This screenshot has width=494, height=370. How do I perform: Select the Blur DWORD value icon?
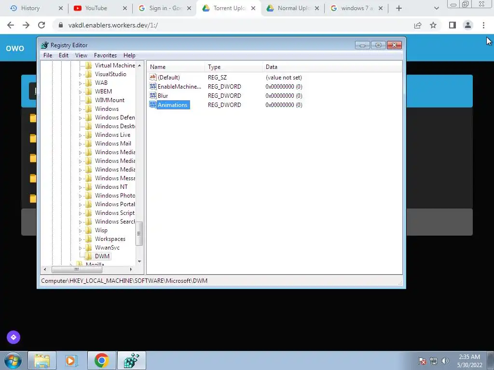click(153, 95)
